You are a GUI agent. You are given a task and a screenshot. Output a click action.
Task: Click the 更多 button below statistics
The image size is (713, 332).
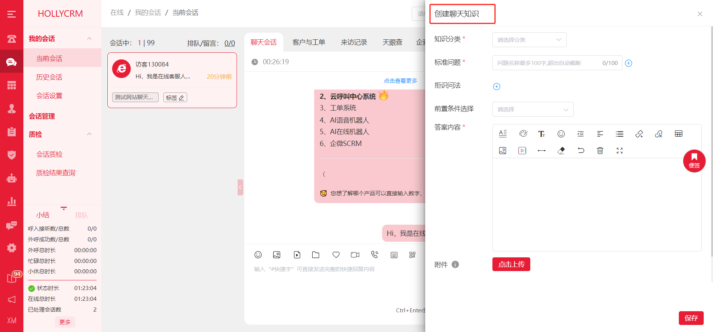tap(65, 322)
